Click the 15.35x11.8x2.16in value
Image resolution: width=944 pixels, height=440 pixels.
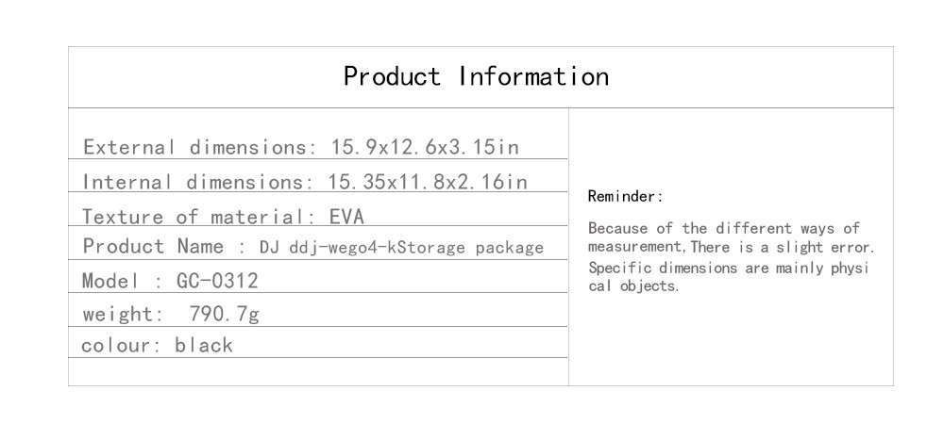(x=428, y=181)
